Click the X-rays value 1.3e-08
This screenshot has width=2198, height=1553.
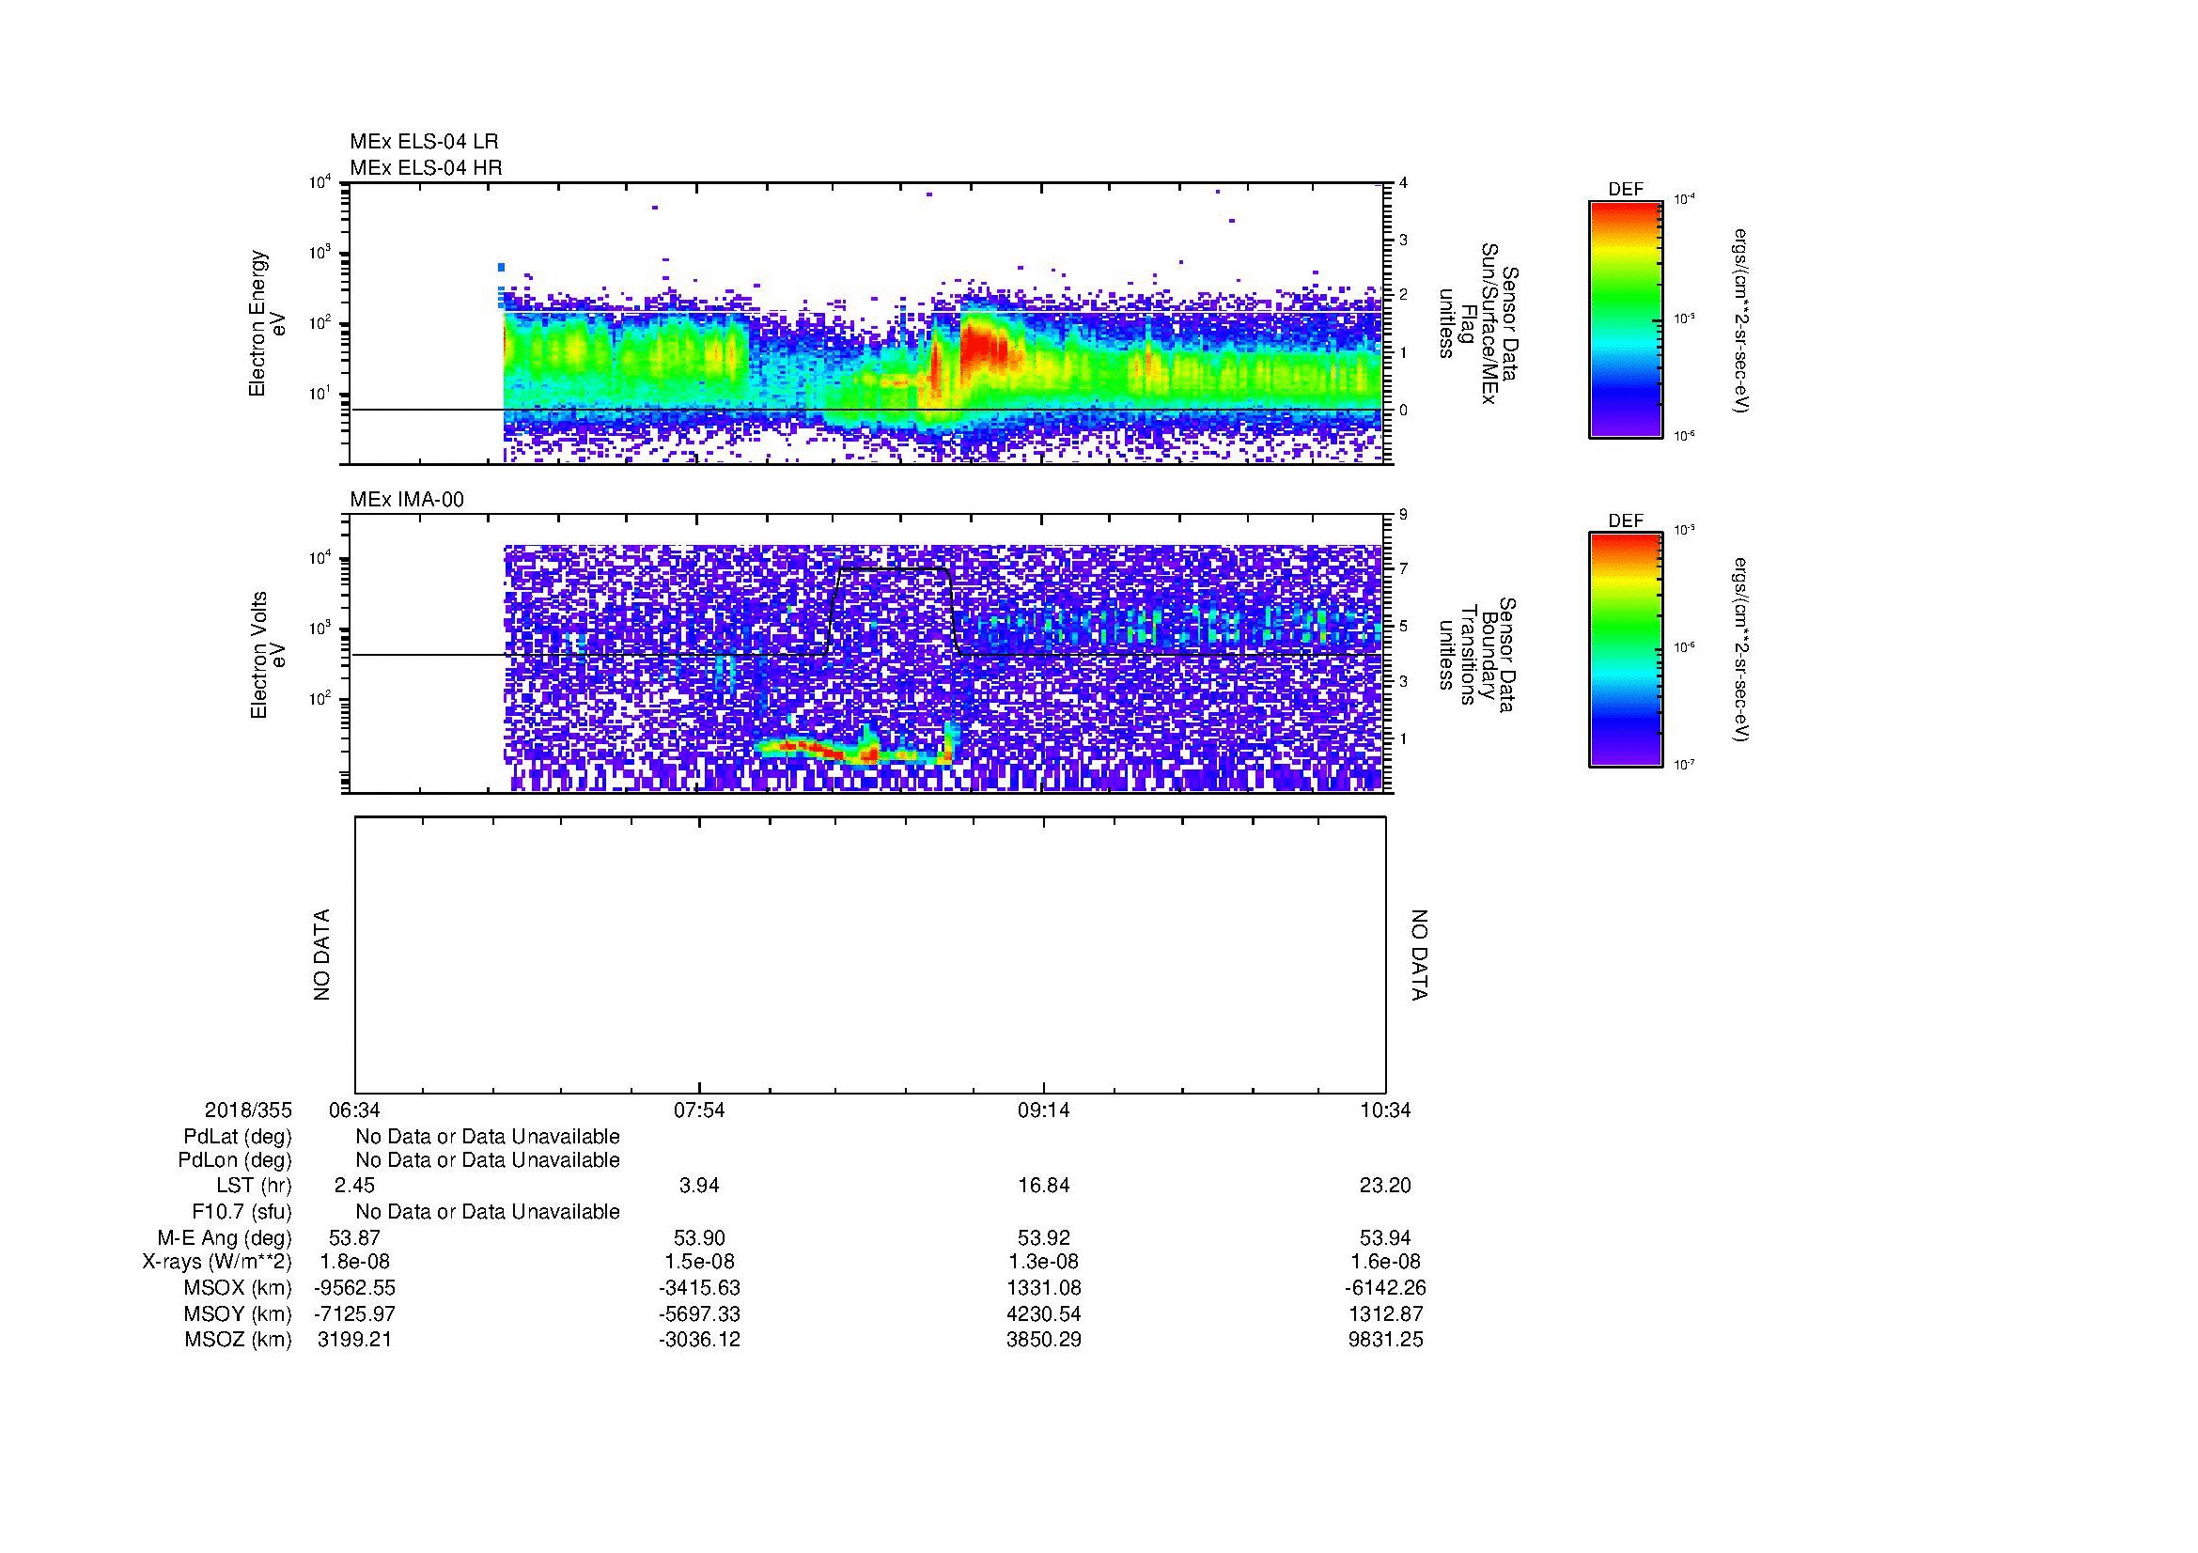point(1043,1262)
